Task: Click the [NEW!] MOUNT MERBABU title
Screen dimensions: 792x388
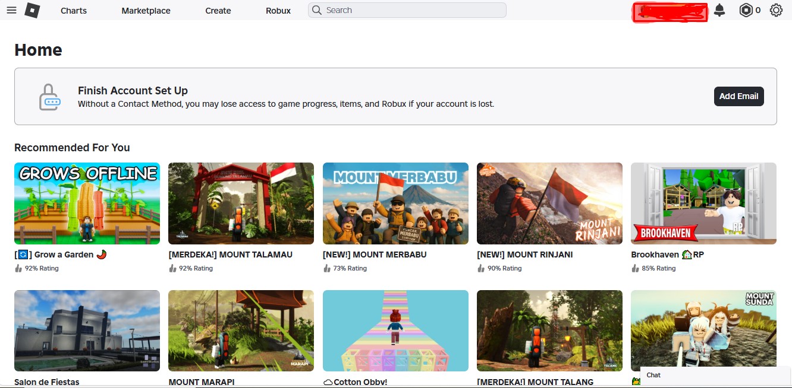Action: point(375,255)
